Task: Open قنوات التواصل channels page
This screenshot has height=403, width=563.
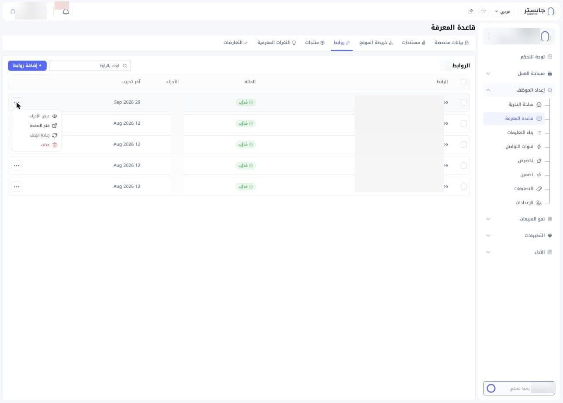Action: [x=523, y=147]
